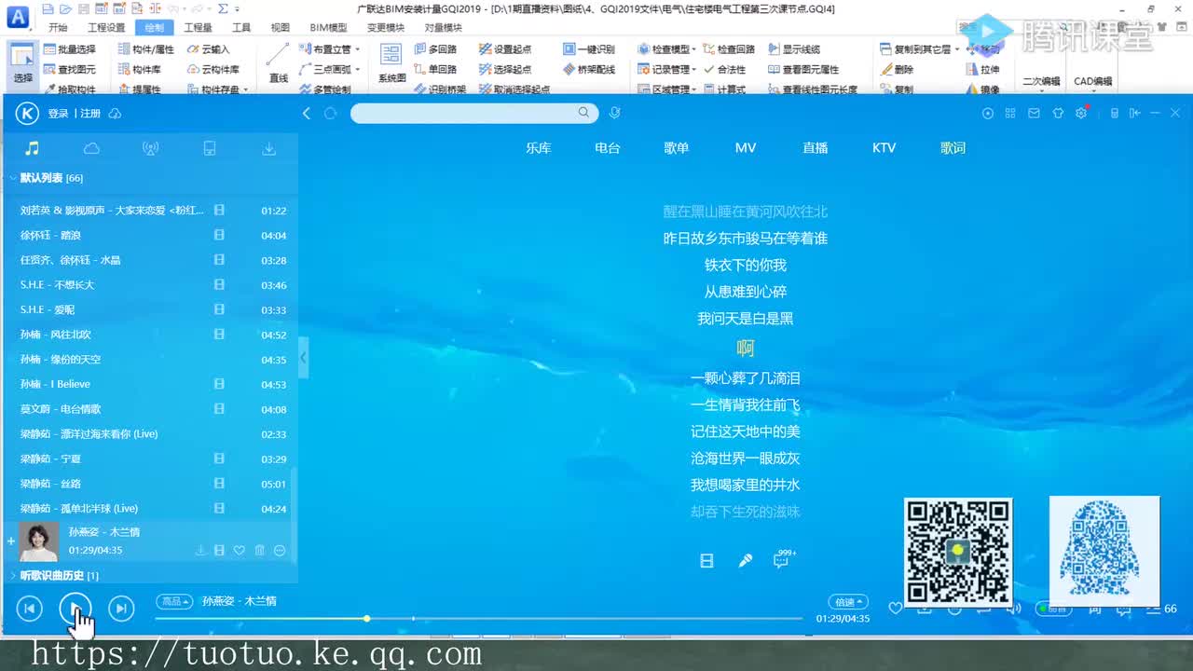Open the KuGou settings gear
The image size is (1193, 671).
pos(1081,113)
